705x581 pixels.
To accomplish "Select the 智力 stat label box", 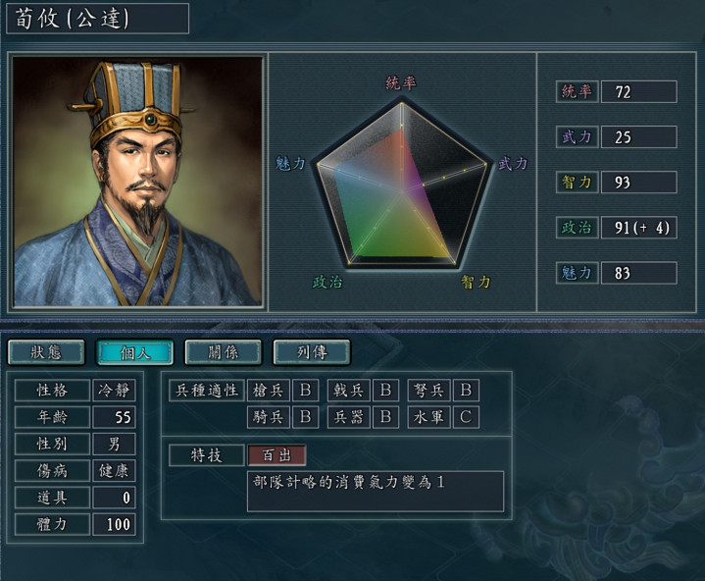I will pos(577,183).
